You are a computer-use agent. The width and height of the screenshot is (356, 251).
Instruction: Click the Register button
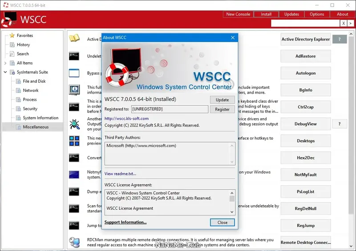click(x=222, y=109)
